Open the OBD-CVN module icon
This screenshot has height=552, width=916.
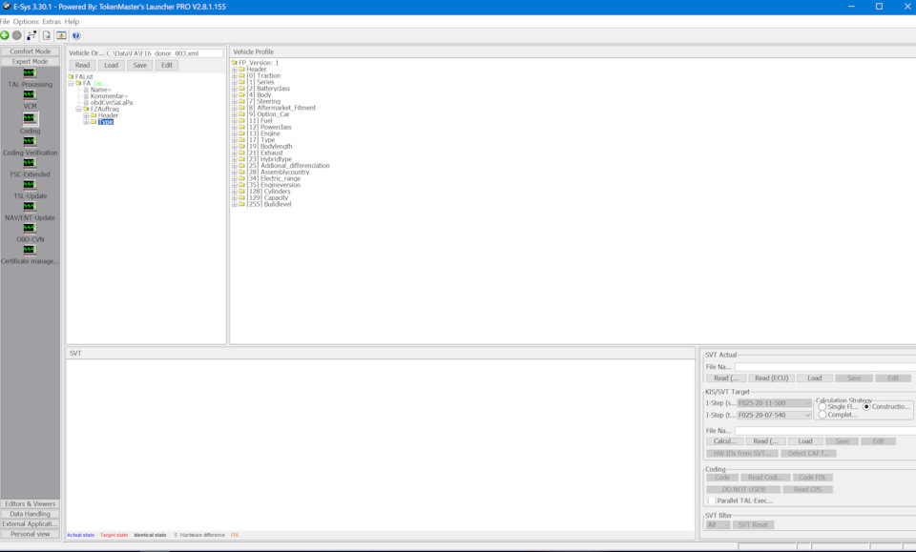pyautogui.click(x=30, y=228)
